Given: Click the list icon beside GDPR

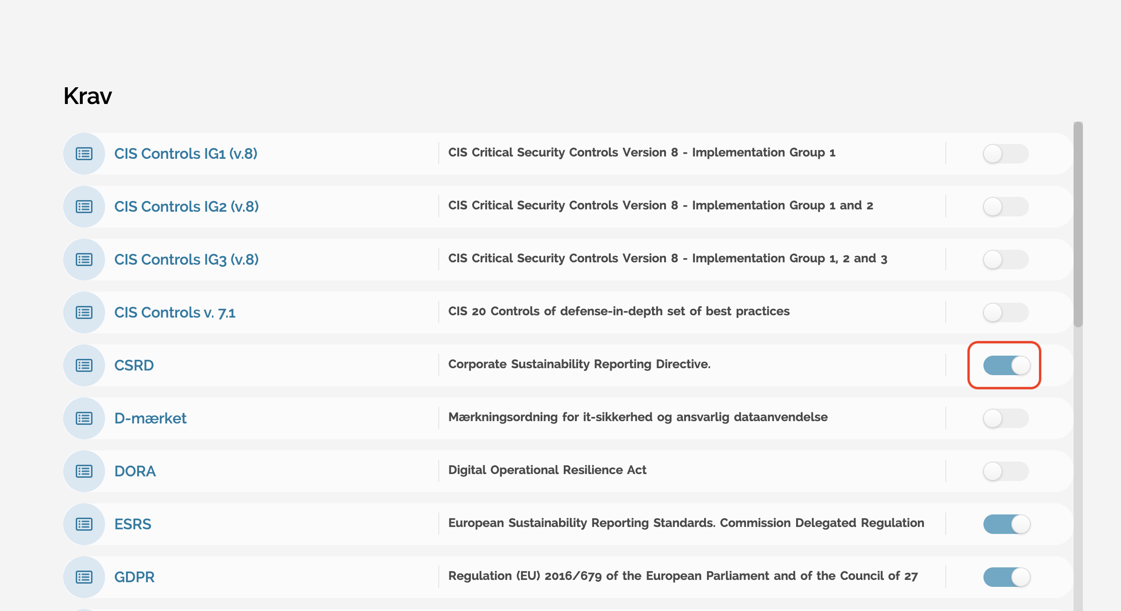Looking at the screenshot, I should pyautogui.click(x=84, y=577).
